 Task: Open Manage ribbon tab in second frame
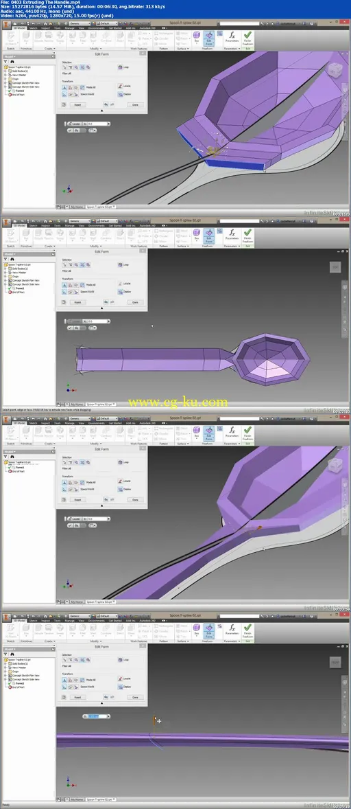(69, 226)
